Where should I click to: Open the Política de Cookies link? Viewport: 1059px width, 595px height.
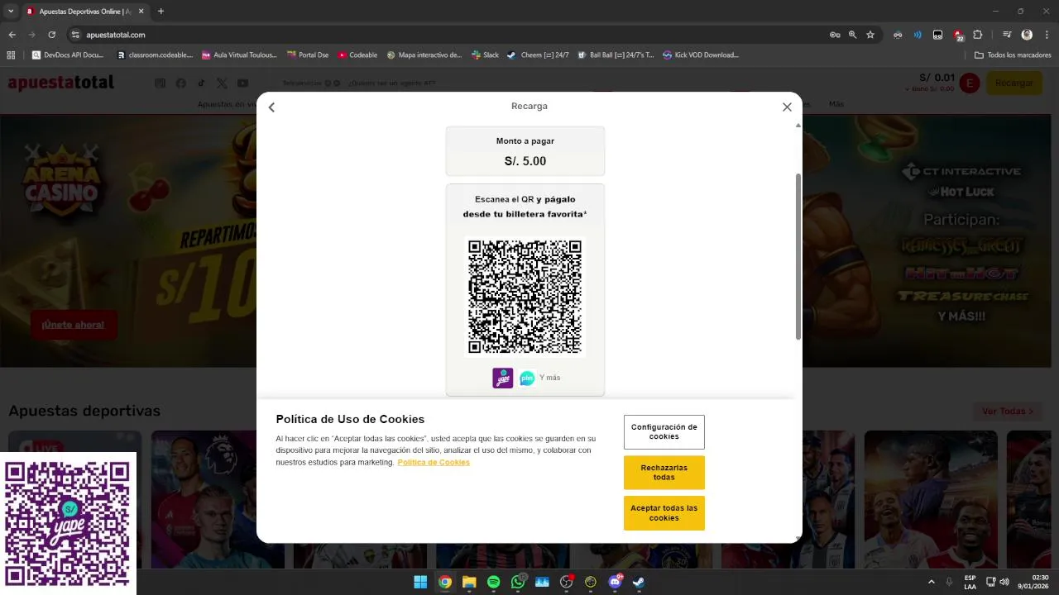click(x=434, y=463)
